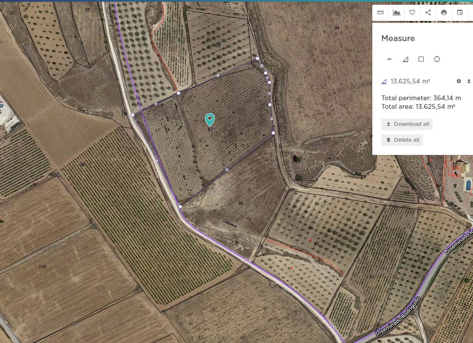Switch to circle measurement mode
473x343 pixels.
[x=437, y=59]
